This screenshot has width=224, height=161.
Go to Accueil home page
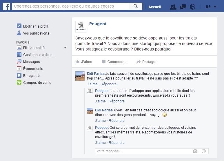pyautogui.click(x=154, y=7)
